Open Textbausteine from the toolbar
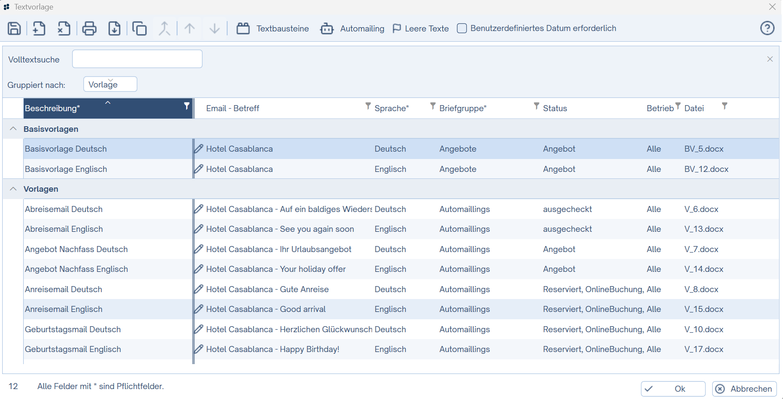 point(273,28)
